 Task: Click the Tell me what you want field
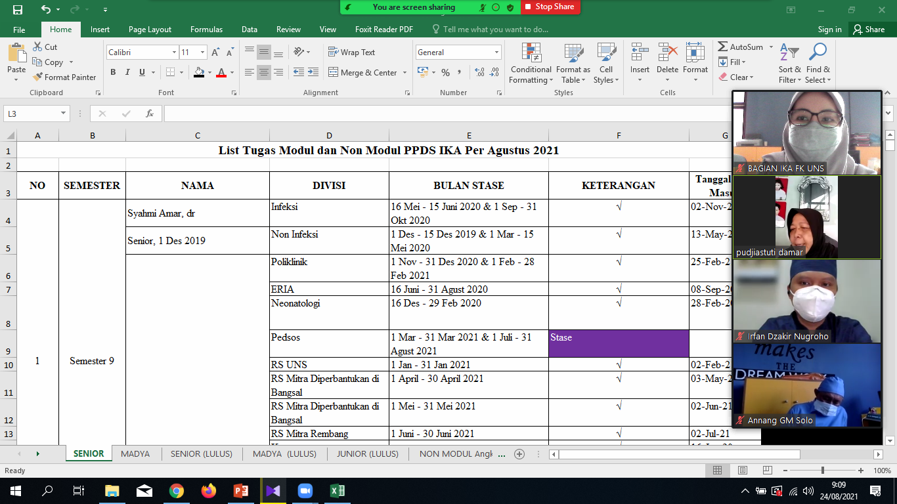495,30
